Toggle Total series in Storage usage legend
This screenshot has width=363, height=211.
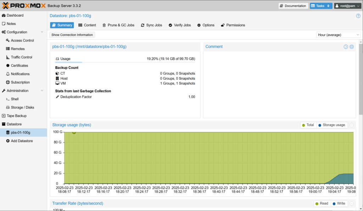click(x=308, y=125)
